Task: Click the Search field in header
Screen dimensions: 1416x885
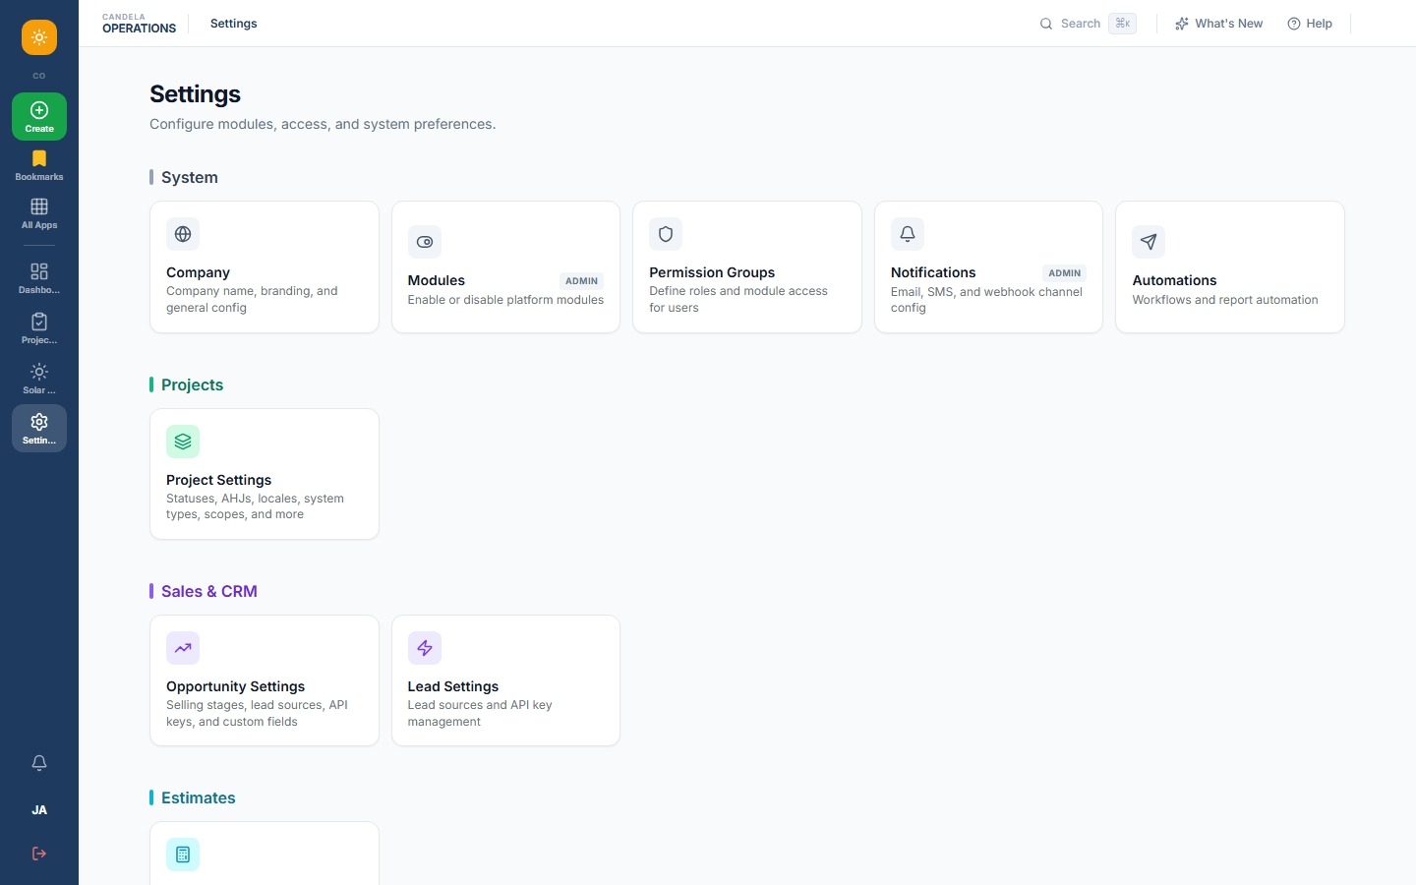Action: pyautogui.click(x=1088, y=24)
